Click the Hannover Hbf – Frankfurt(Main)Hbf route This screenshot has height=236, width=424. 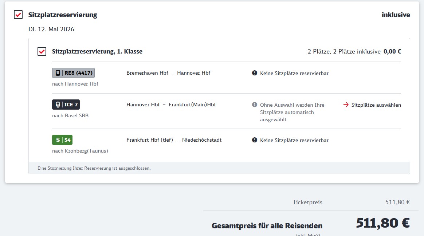(x=171, y=105)
